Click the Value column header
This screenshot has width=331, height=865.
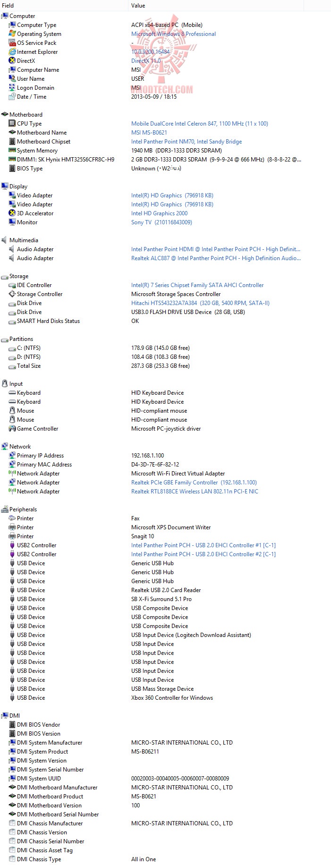[x=216, y=6]
